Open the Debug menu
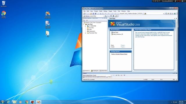The width and height of the screenshot is (186, 104). (x=105, y=11)
